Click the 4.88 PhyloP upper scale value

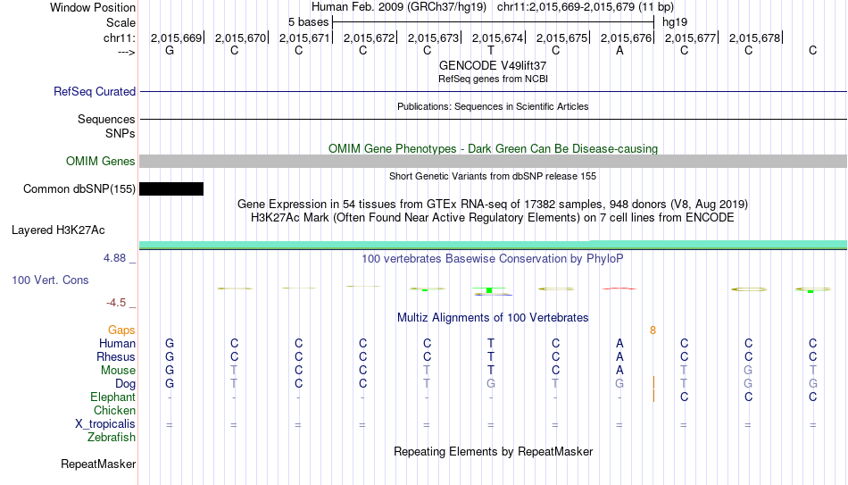(x=114, y=258)
